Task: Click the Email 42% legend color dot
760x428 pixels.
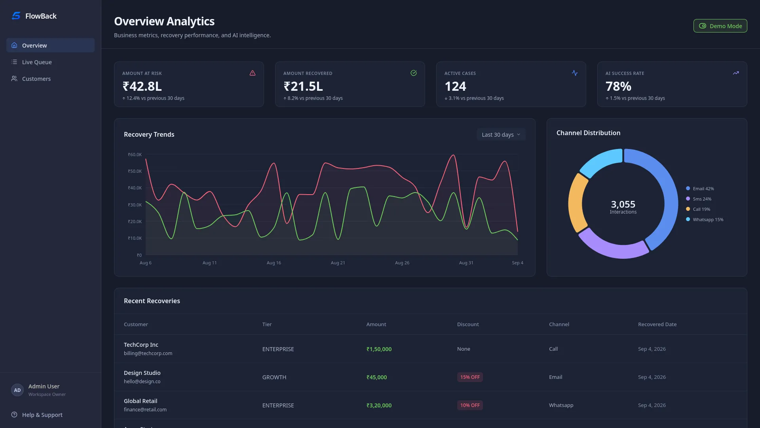Action: (688, 188)
